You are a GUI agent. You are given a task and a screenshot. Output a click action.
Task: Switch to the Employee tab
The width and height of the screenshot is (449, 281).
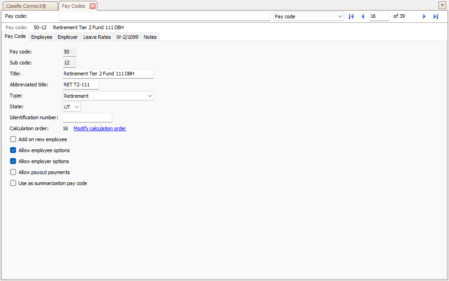pyautogui.click(x=42, y=37)
